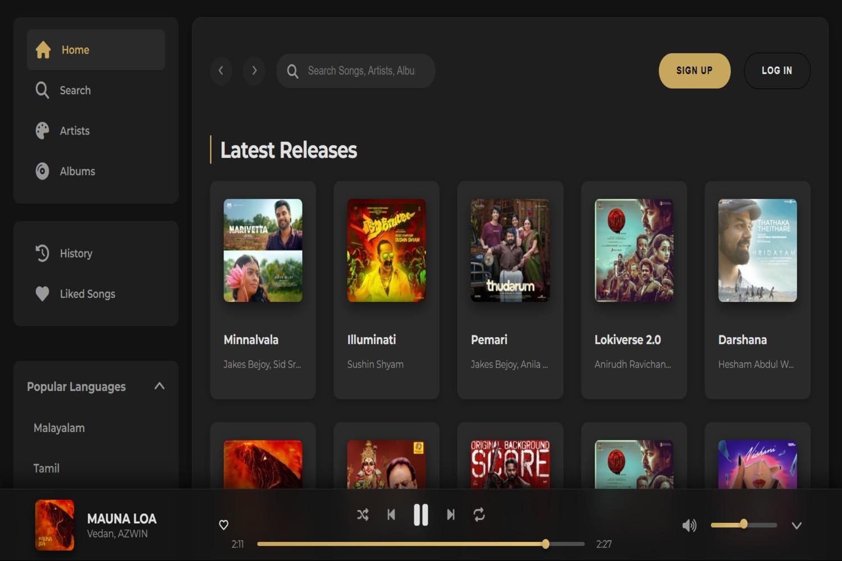Click the Artists palette icon
The image size is (842, 561).
[x=42, y=131]
